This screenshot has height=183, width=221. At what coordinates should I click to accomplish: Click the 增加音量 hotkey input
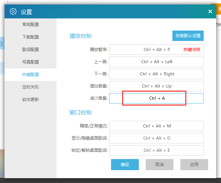[x=156, y=86]
